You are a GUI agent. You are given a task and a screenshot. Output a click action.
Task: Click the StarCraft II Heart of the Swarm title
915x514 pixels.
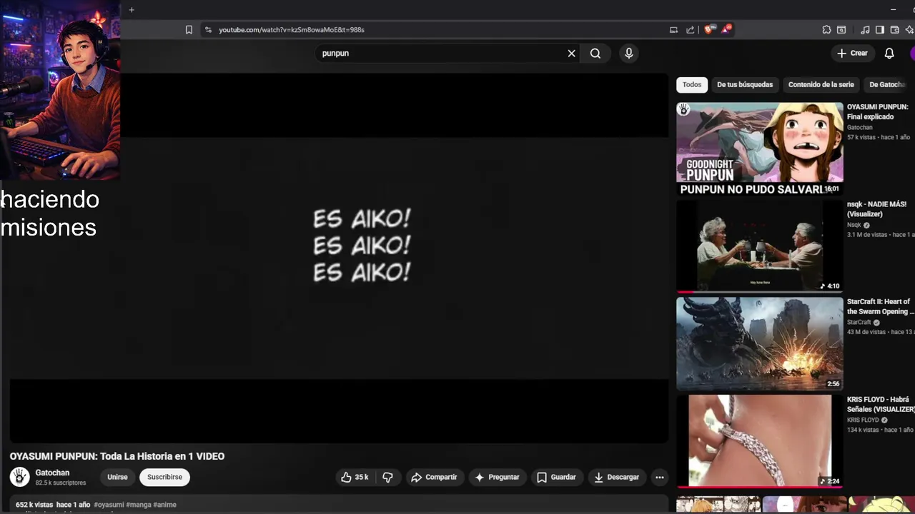click(881, 307)
